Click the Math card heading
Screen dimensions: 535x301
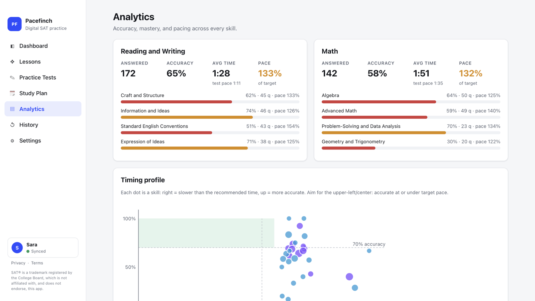(x=330, y=51)
